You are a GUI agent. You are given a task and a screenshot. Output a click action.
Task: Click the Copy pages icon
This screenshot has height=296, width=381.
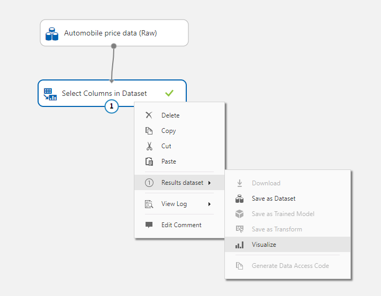[x=149, y=131]
